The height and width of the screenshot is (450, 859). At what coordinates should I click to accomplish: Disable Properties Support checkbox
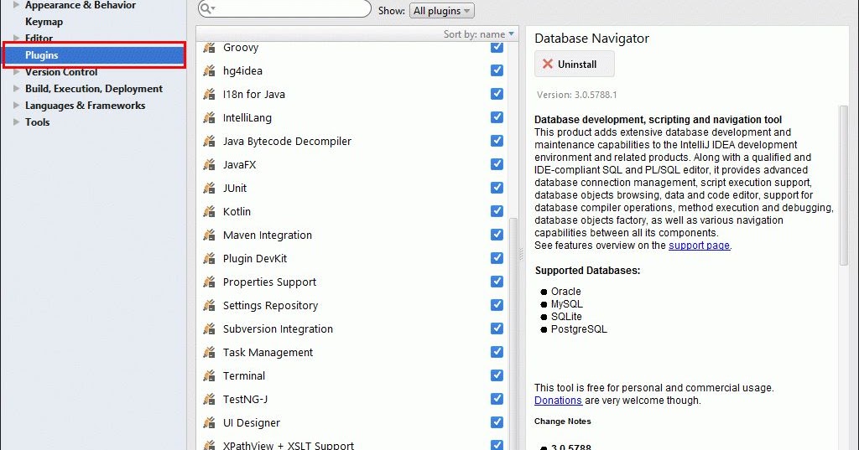coord(497,282)
